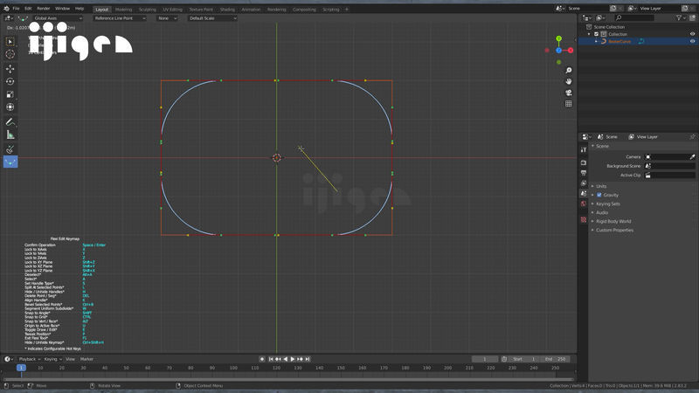The width and height of the screenshot is (699, 393).
Task: Open the File menu
Action: 16,9
